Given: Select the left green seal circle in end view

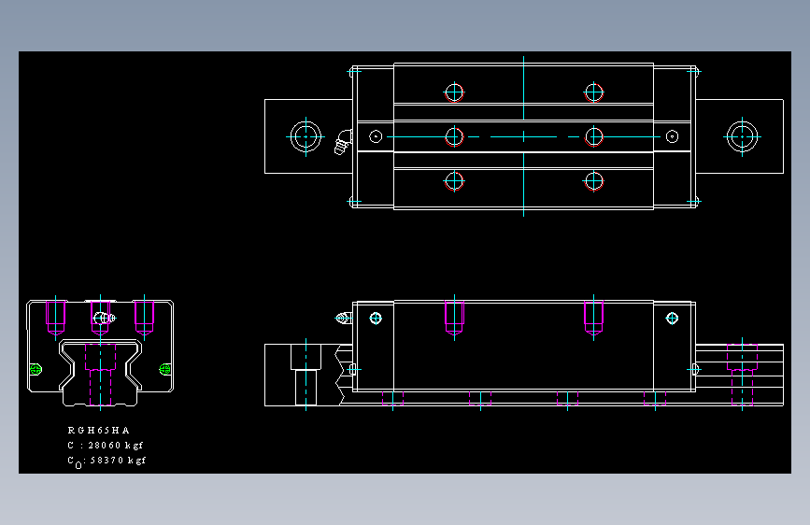Looking at the screenshot, I should tap(36, 370).
